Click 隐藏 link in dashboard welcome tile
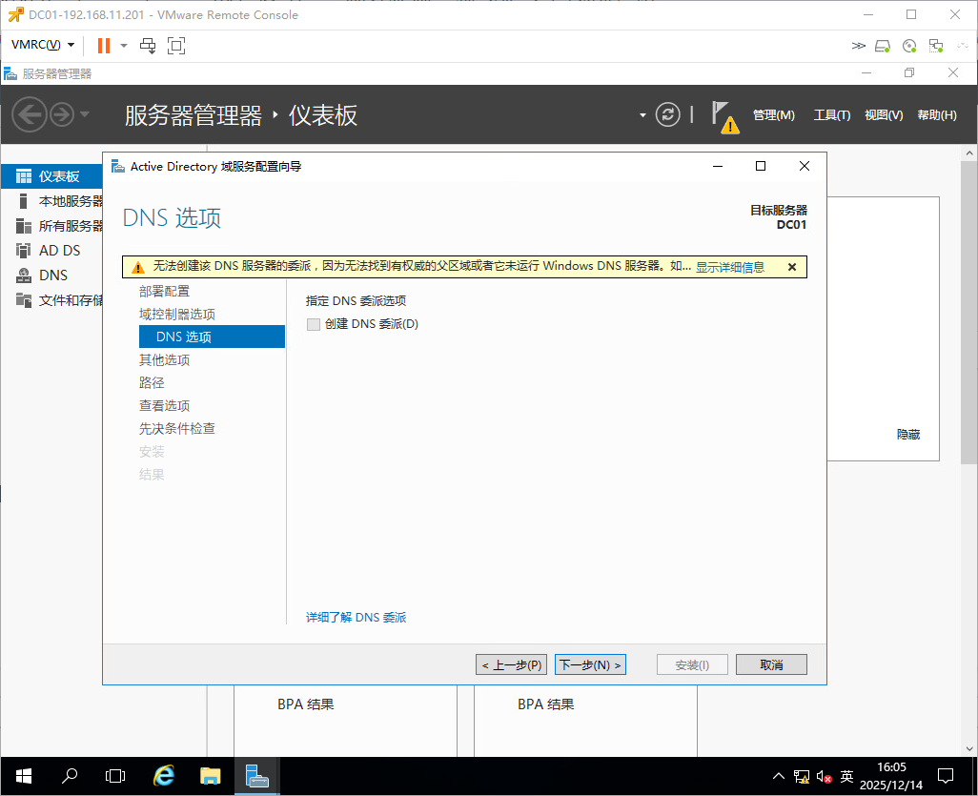Image resolution: width=978 pixels, height=796 pixels. [908, 434]
